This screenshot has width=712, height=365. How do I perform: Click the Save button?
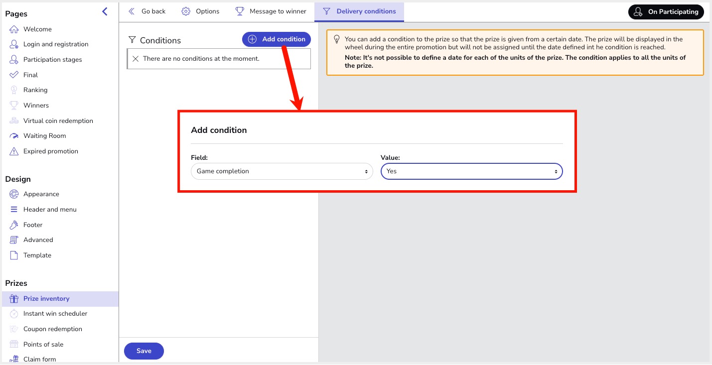144,351
